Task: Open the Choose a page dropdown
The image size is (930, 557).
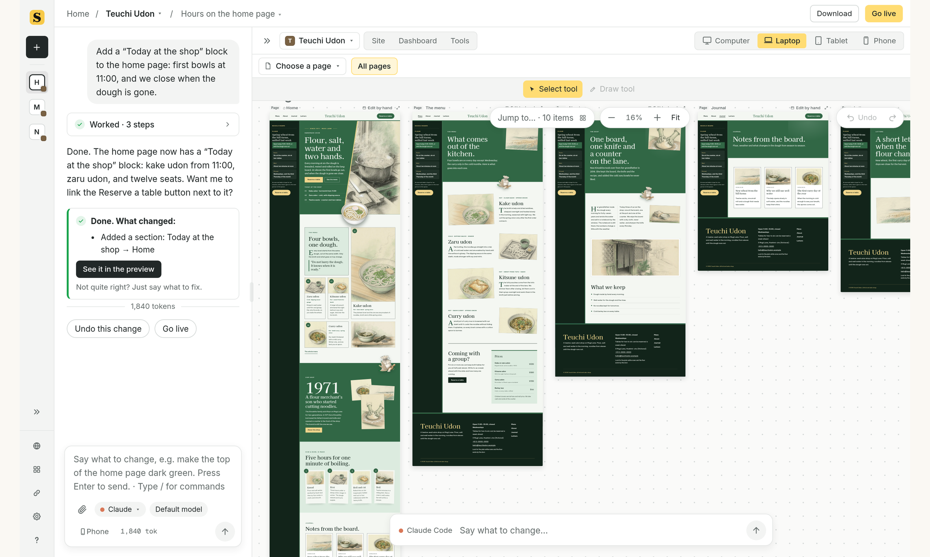Action: pos(302,66)
